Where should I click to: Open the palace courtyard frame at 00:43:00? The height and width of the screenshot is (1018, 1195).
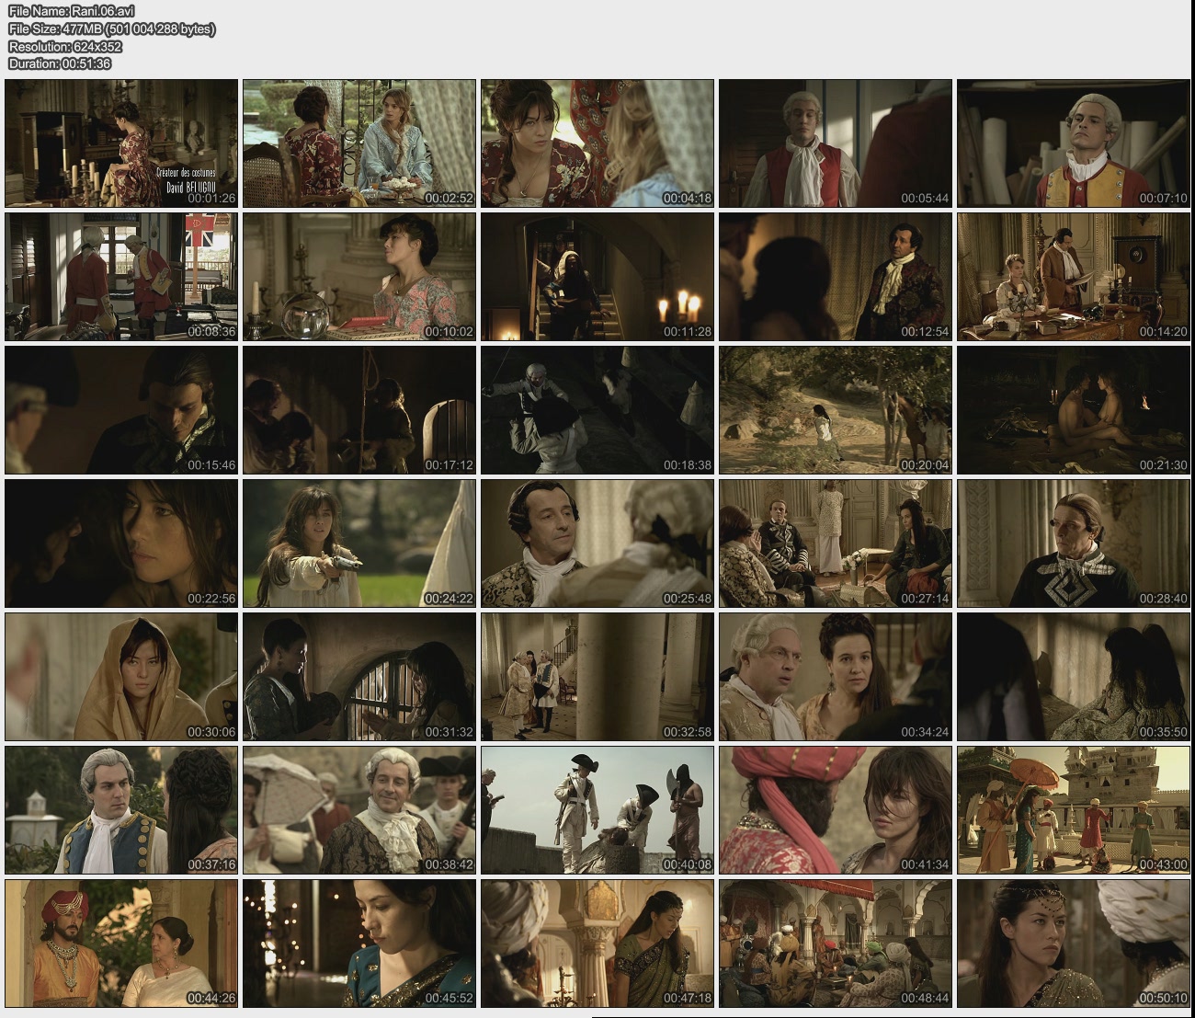click(1074, 810)
